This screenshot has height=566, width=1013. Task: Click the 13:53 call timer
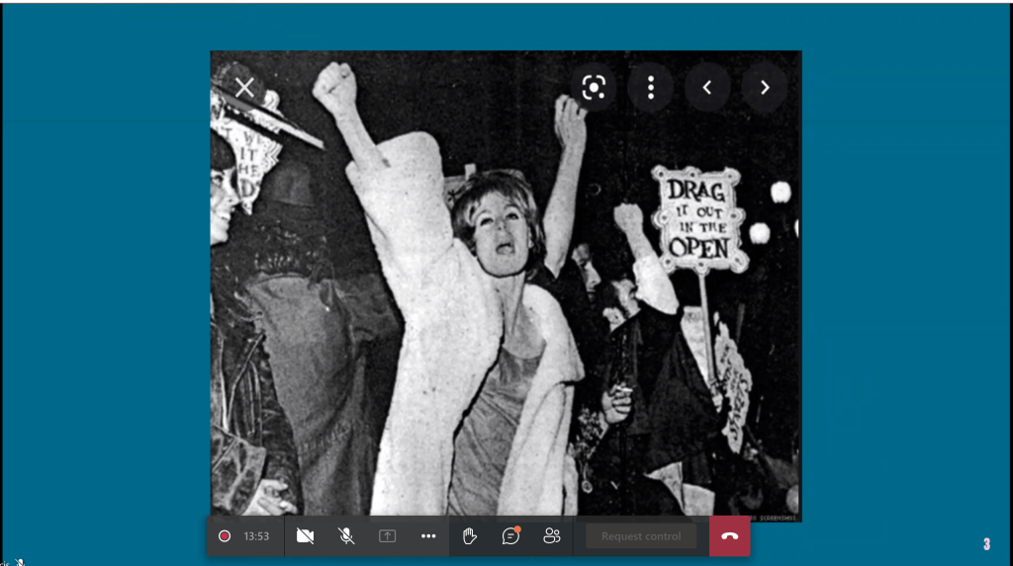click(256, 536)
